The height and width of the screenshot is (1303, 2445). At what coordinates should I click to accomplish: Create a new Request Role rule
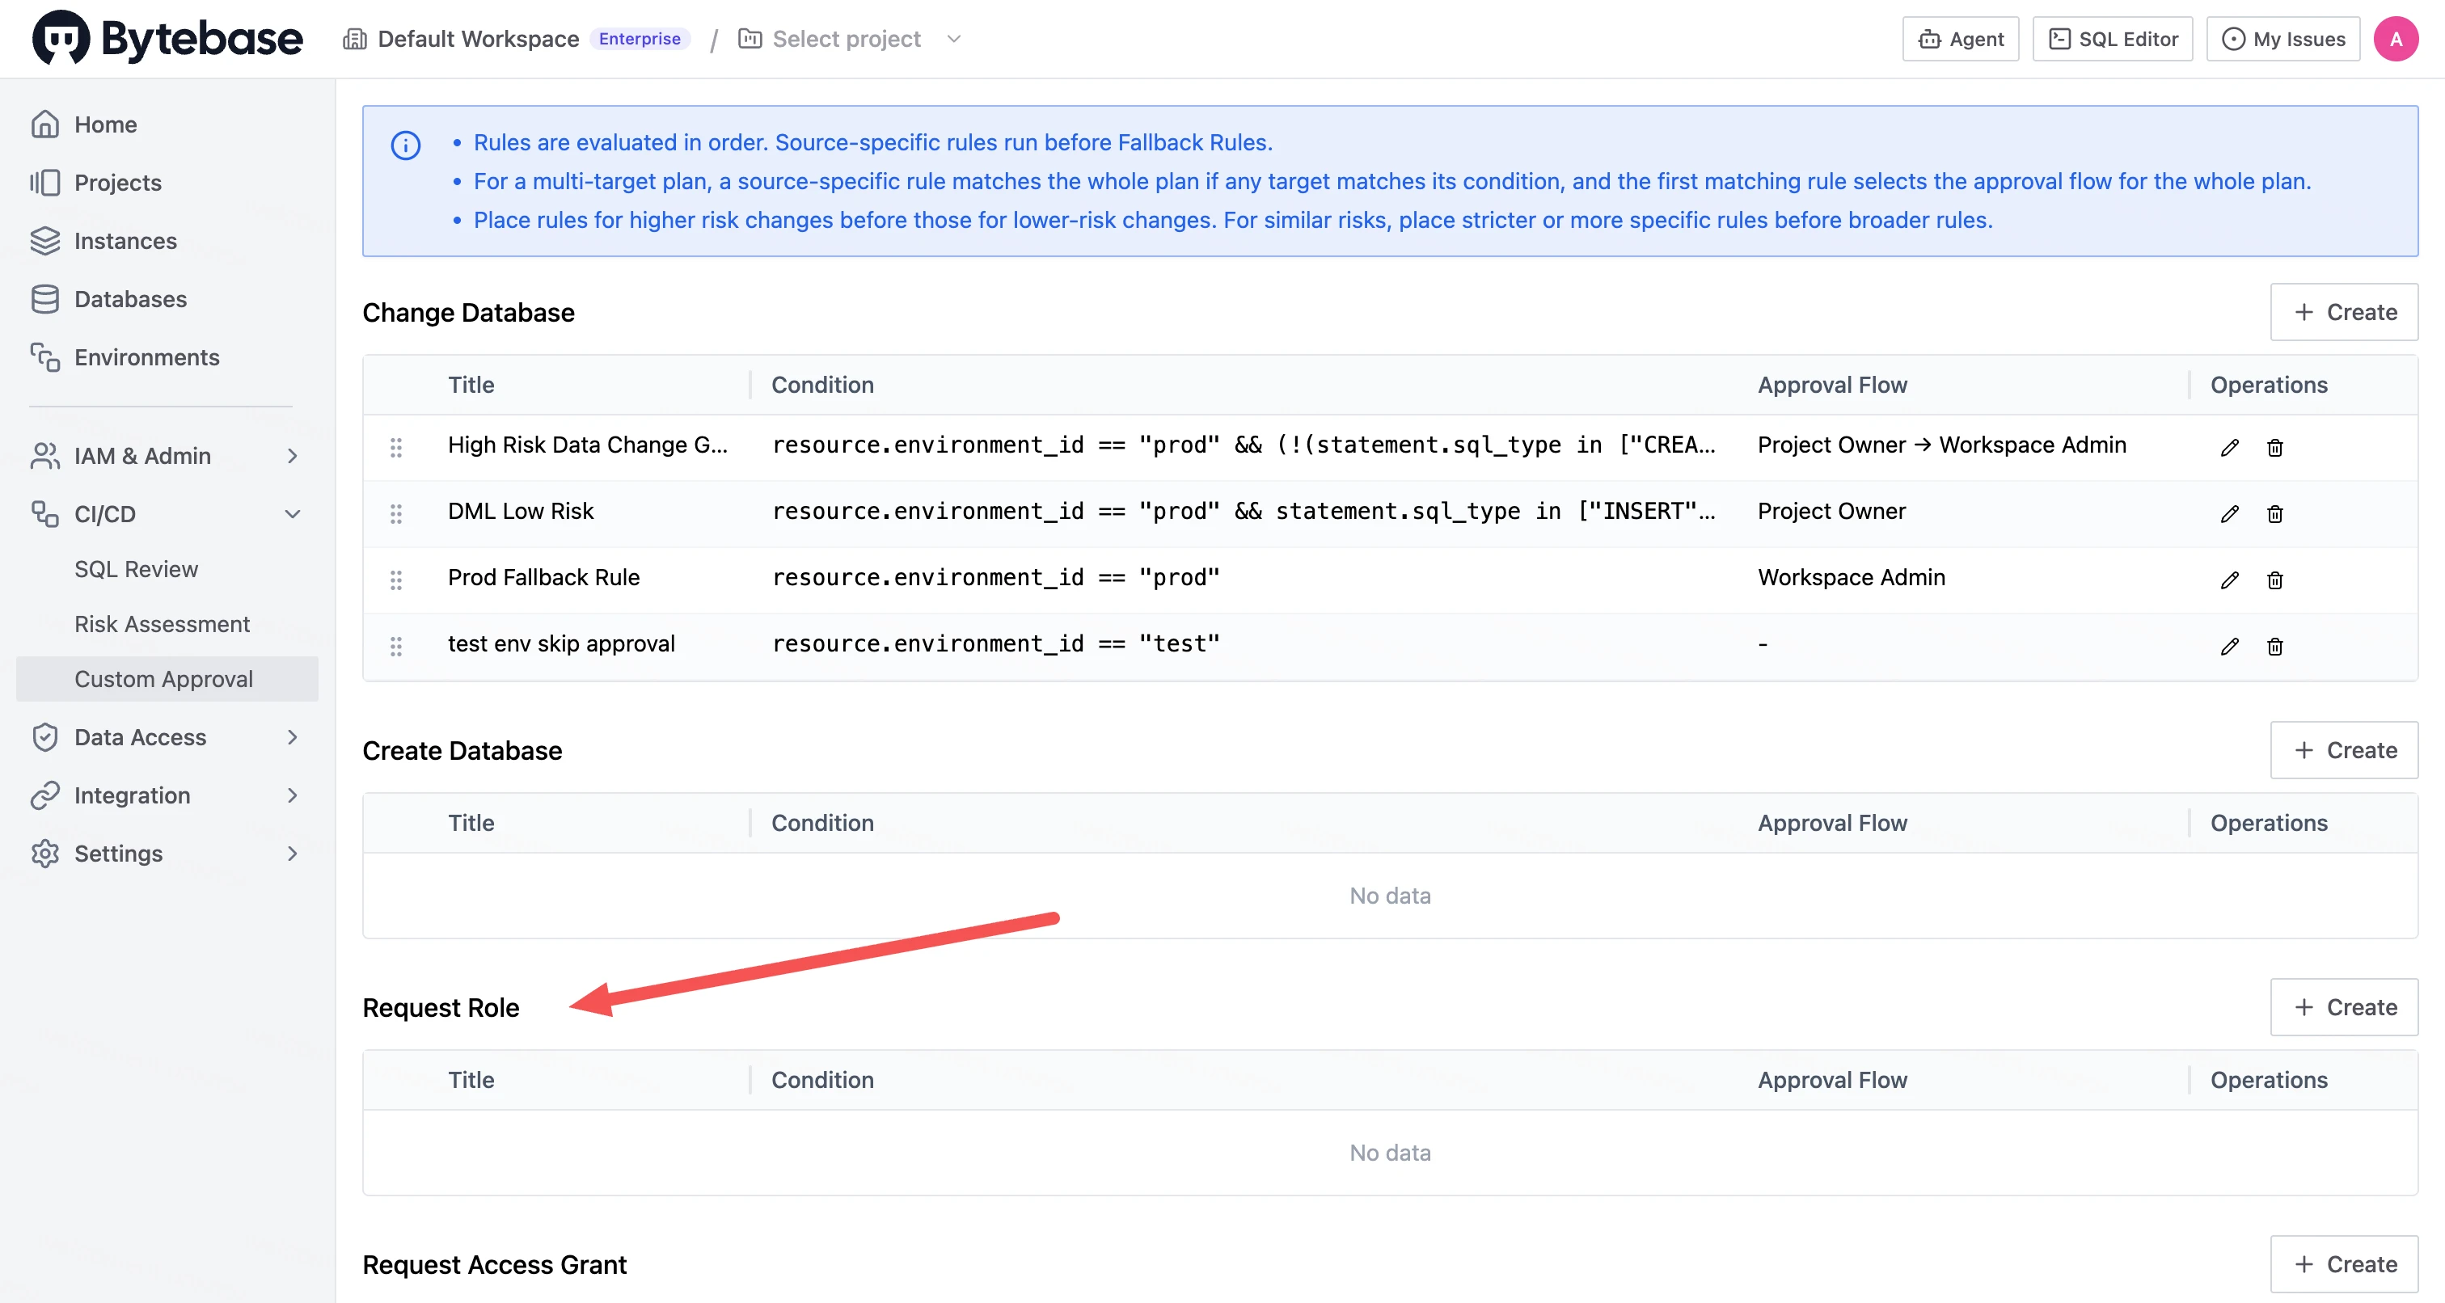(x=2343, y=1007)
